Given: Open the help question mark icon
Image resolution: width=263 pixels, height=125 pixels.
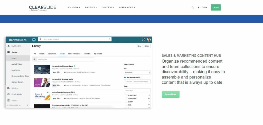Looking at the screenshot, I should pos(144,40).
